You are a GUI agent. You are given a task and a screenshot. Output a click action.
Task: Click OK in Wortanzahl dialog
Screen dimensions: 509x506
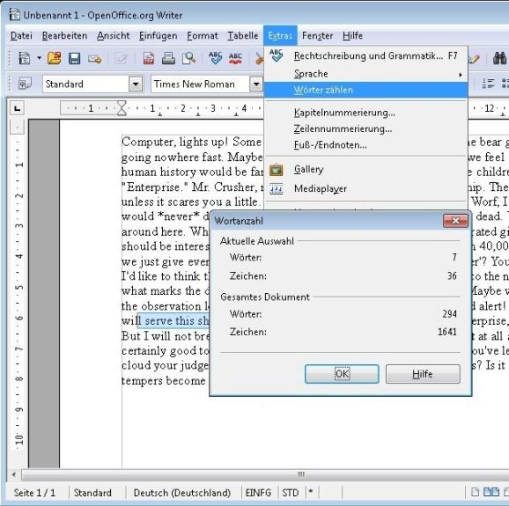pos(342,374)
